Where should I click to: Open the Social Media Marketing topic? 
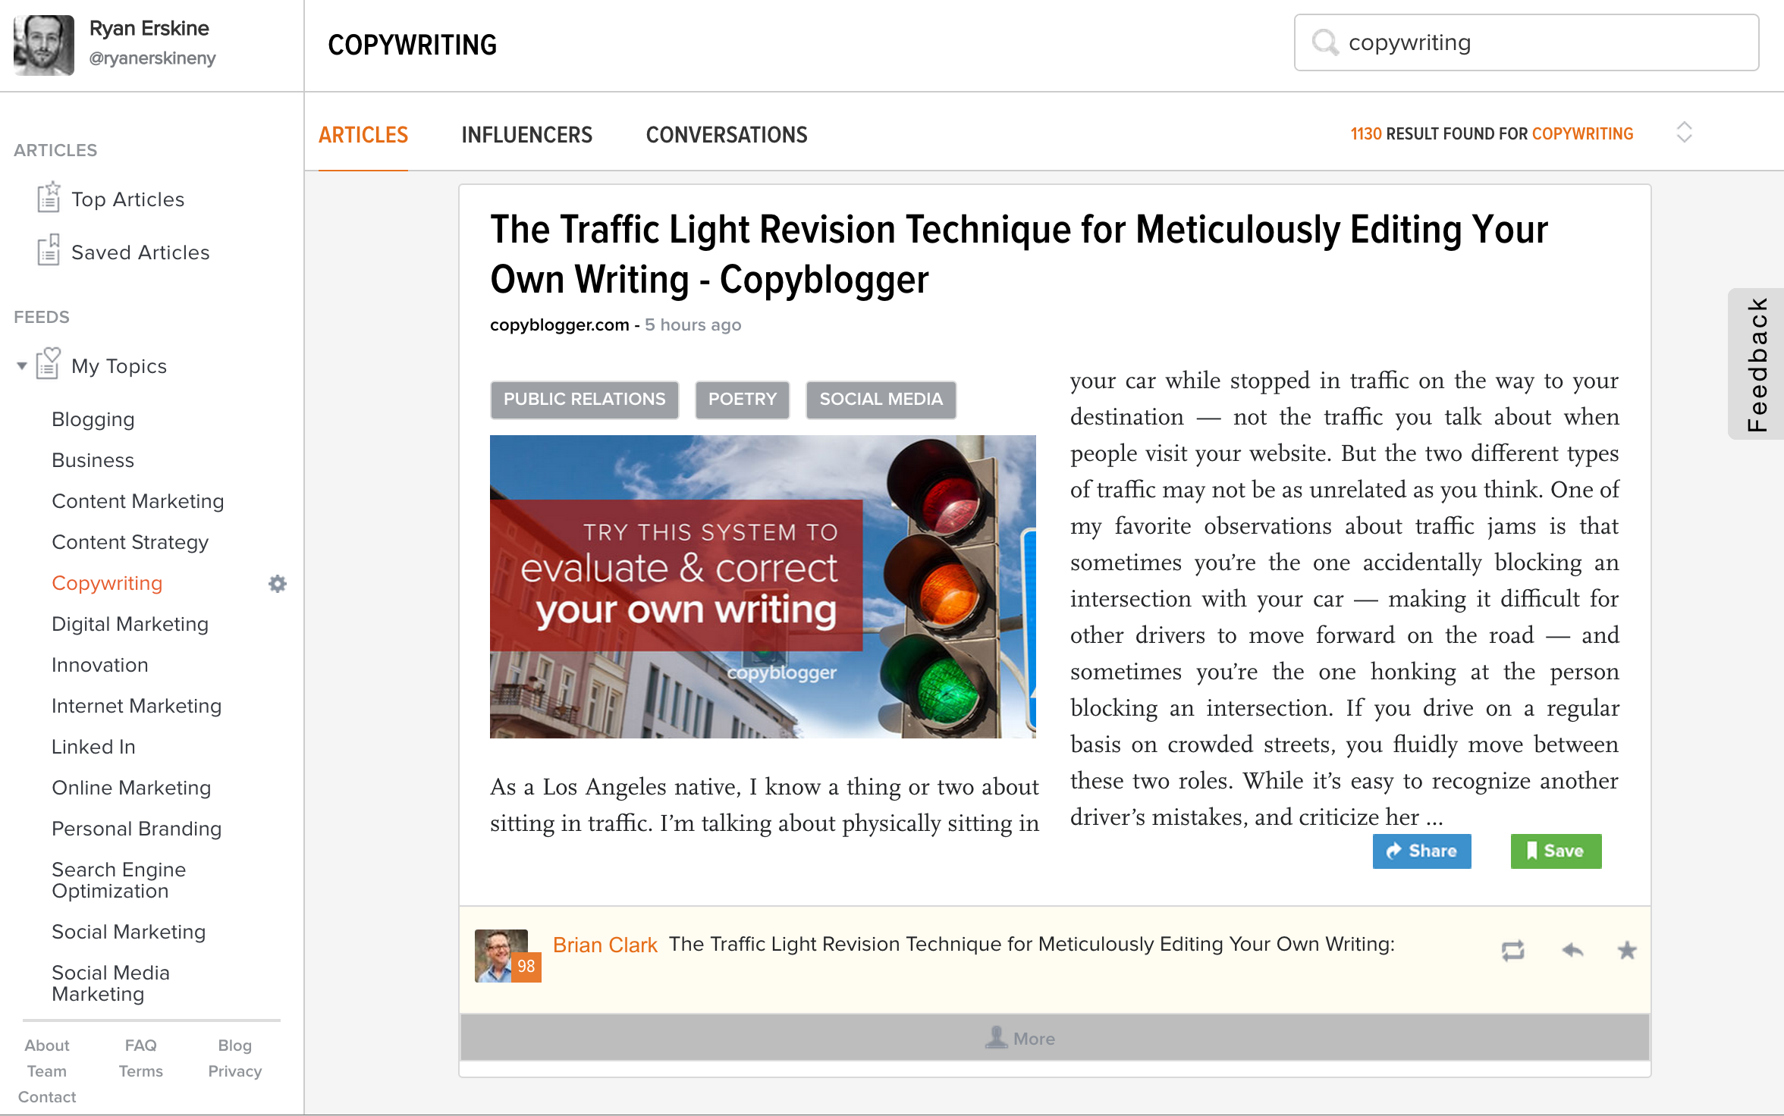pyautogui.click(x=111, y=983)
